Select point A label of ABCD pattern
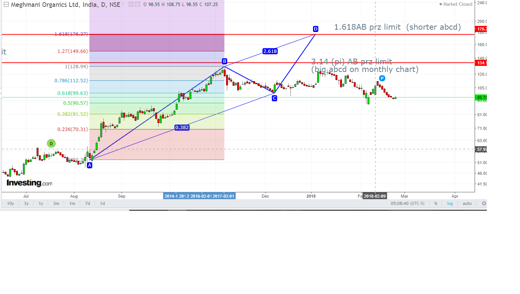520x294 pixels. point(90,165)
